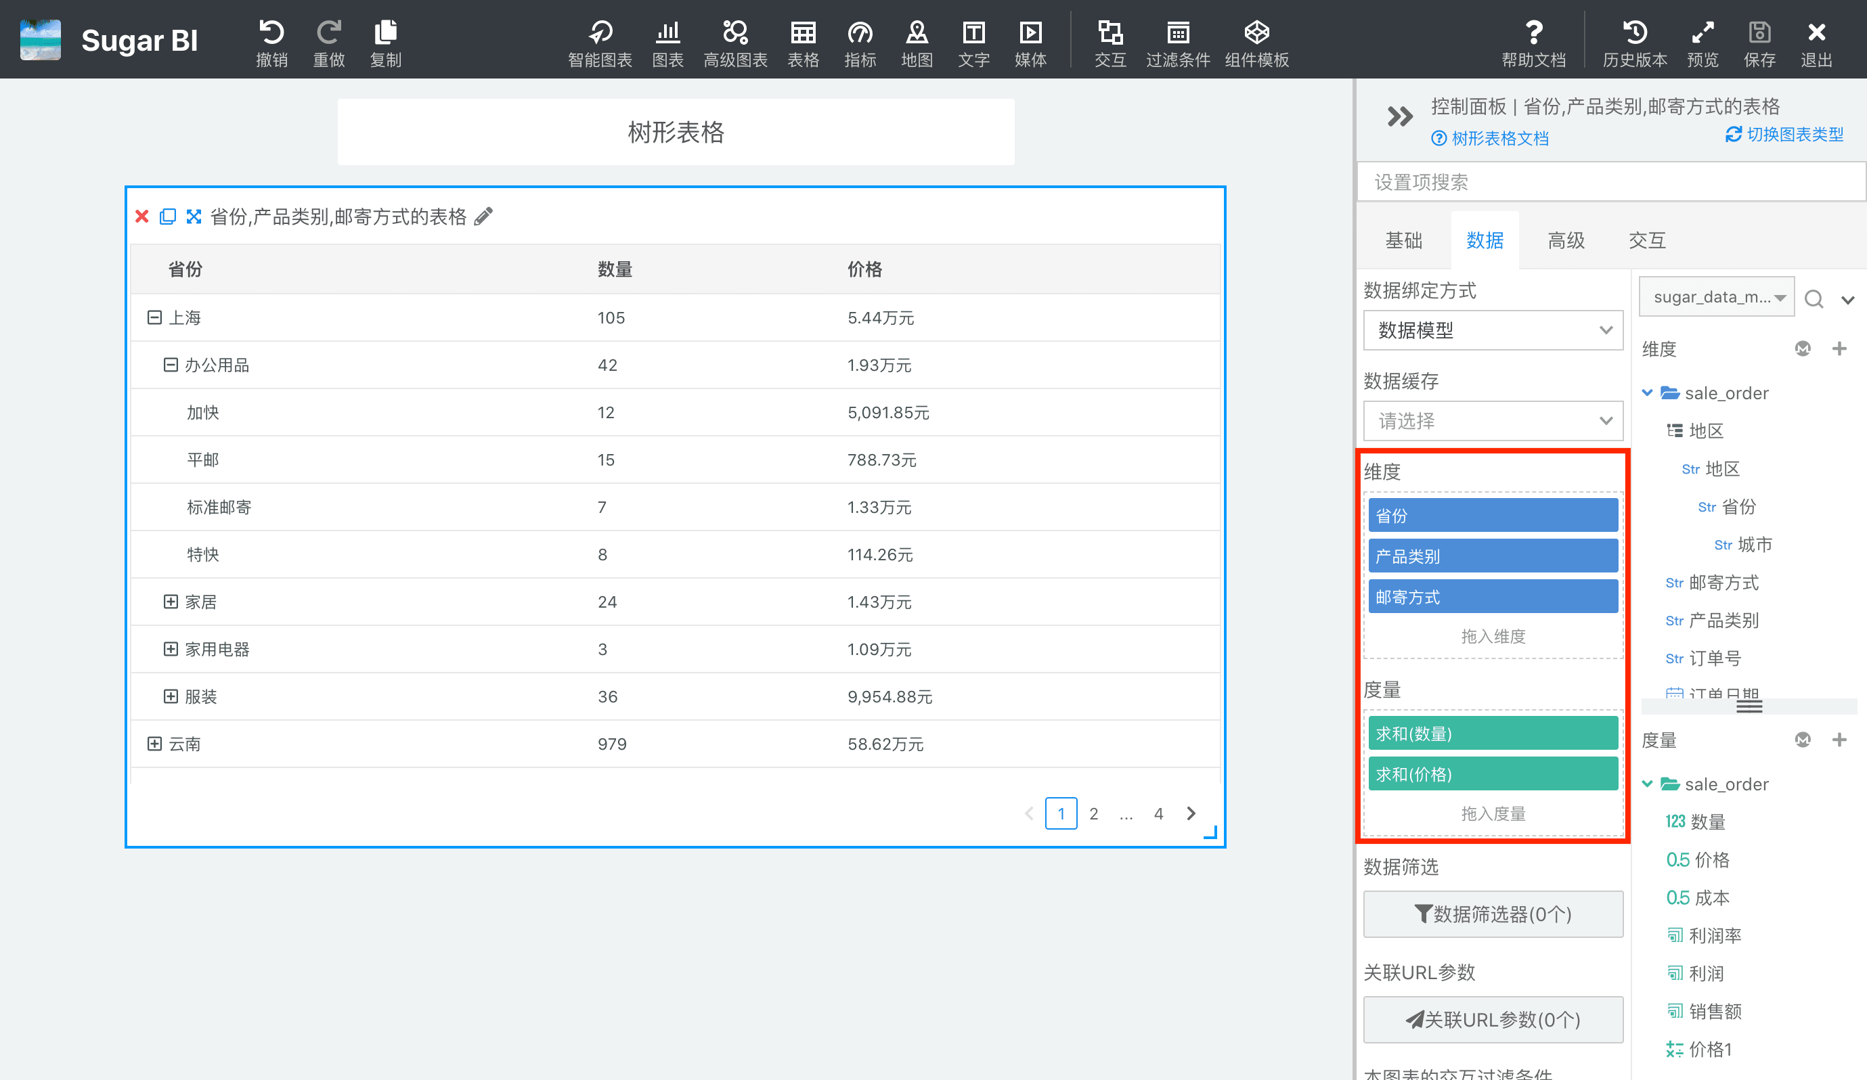Add a new dimension with plus icon
This screenshot has width=1867, height=1080.
1840,348
